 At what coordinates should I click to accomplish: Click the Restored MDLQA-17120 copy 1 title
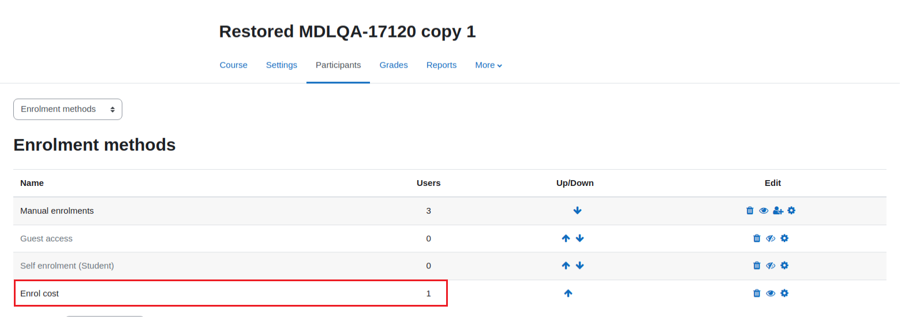tap(347, 31)
